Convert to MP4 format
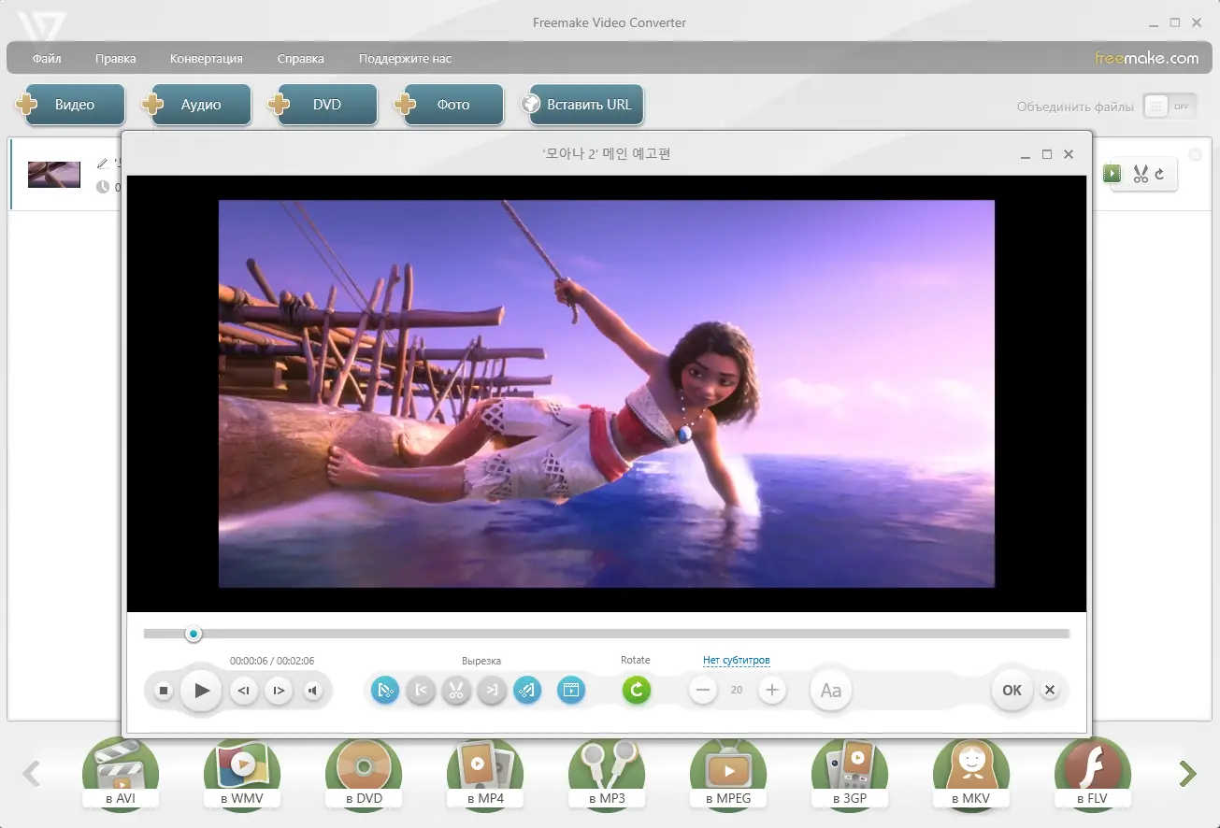 click(485, 774)
